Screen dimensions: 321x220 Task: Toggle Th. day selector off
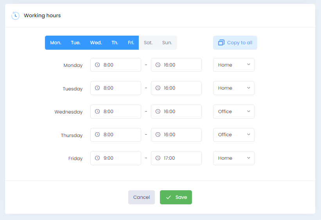pos(115,43)
